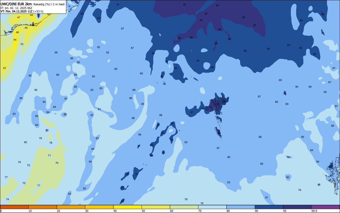Choose the purple legend swatch above 99.9
The height and width of the screenshot is (213, 340).
[x=326, y=207]
